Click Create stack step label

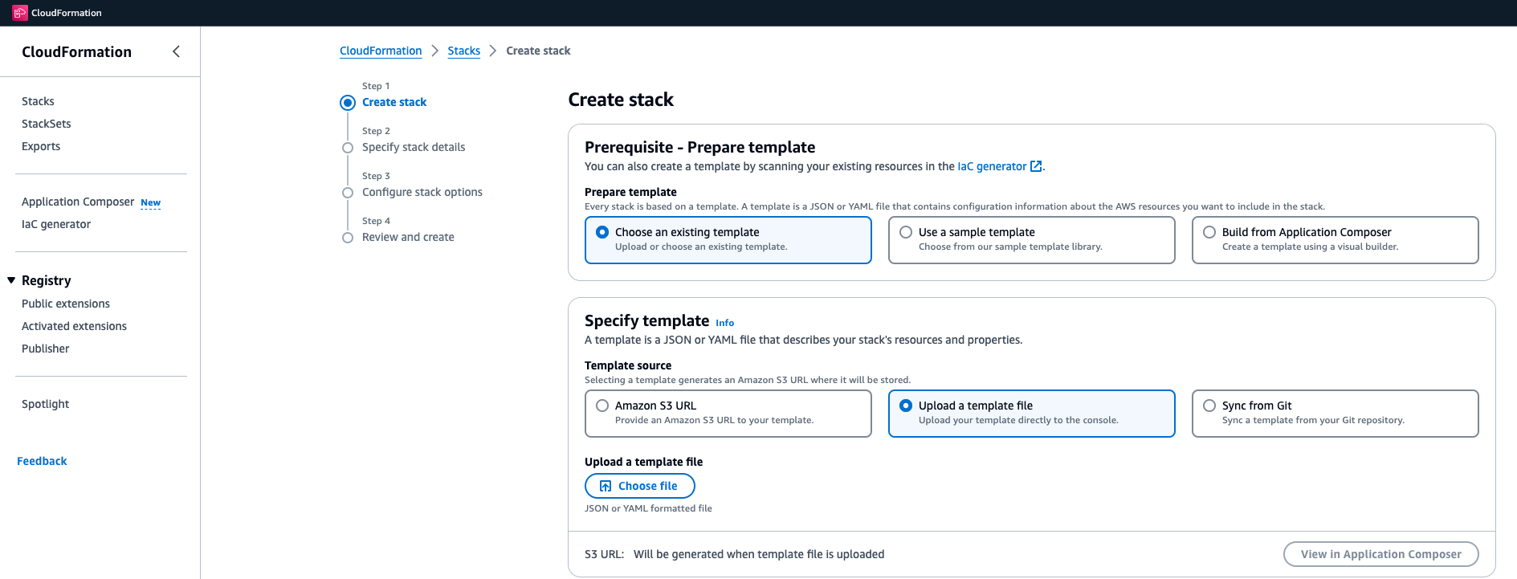point(394,102)
